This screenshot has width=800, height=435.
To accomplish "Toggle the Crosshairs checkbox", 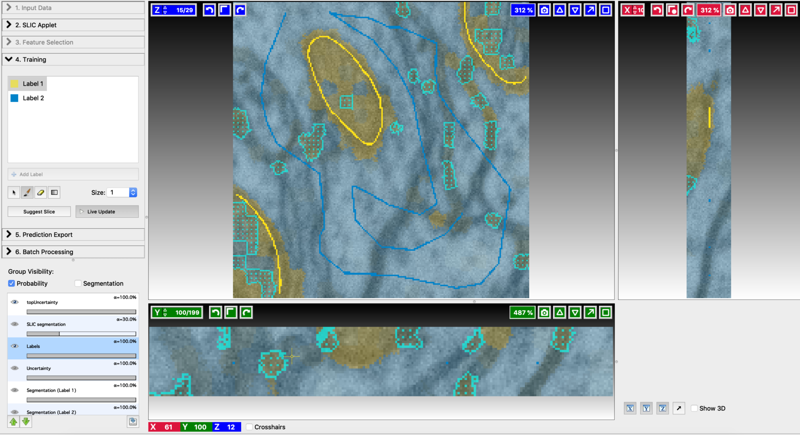I will 249,427.
